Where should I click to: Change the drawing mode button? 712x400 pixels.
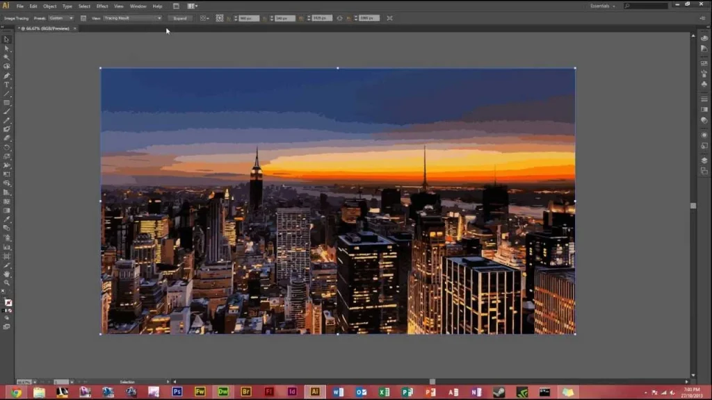pyautogui.click(x=6, y=318)
